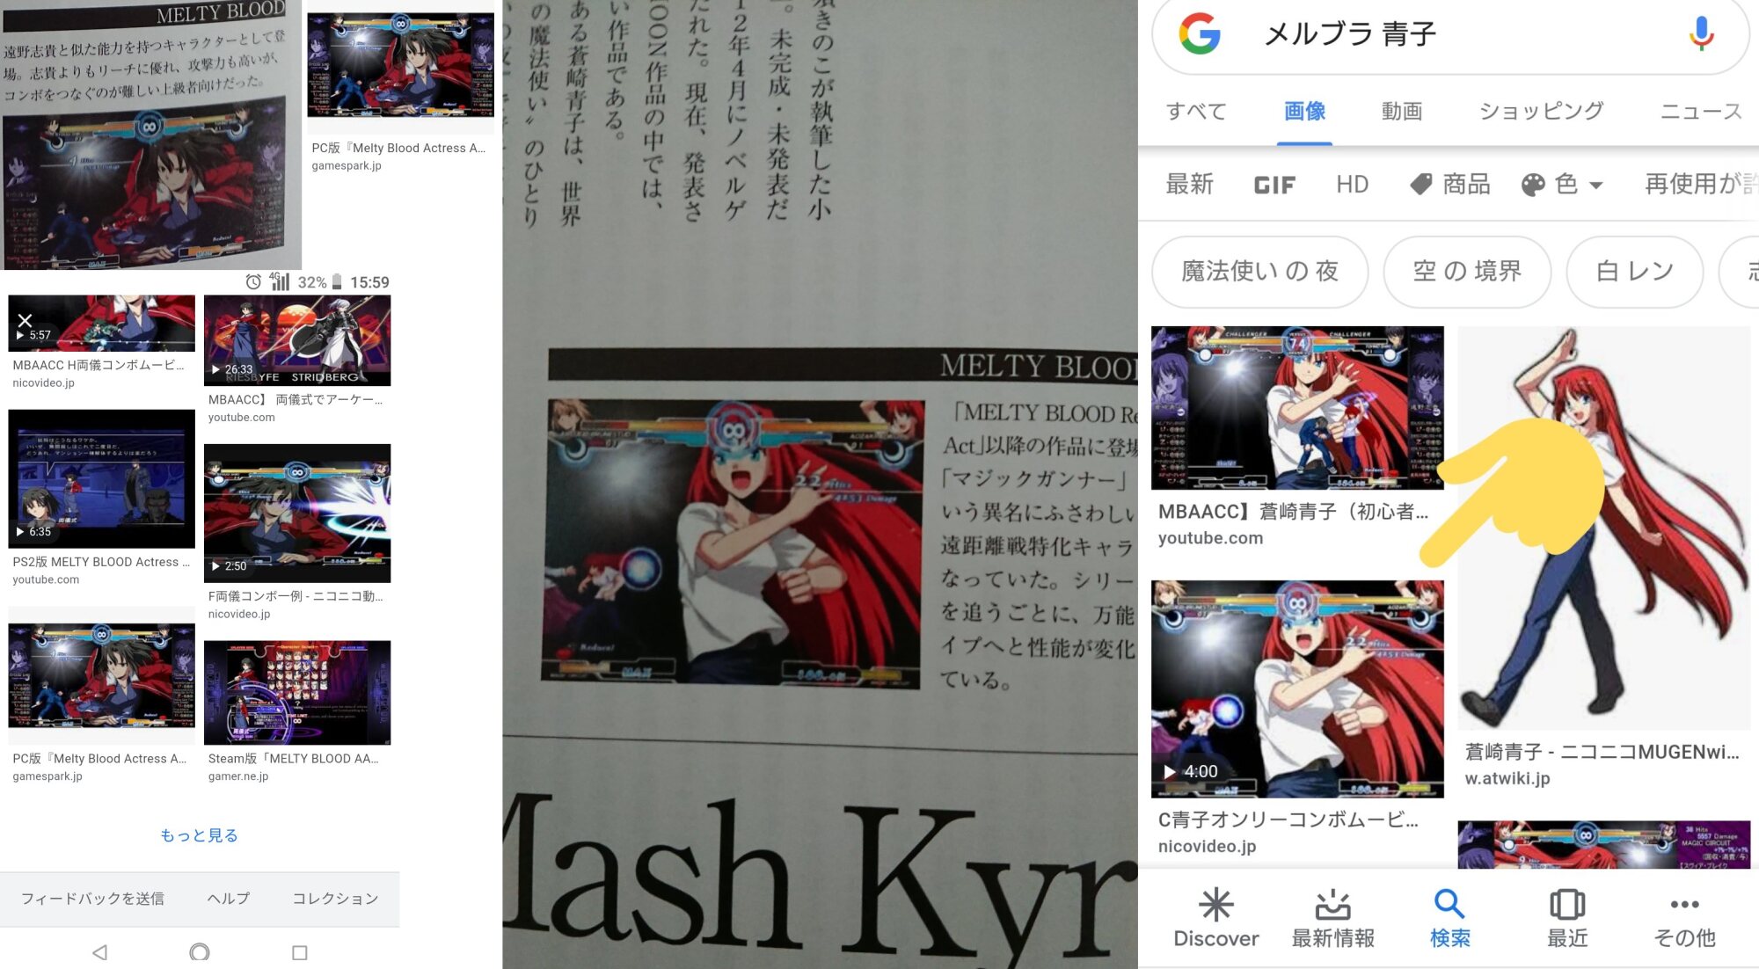Viewport: 1759px width, 969px height.
Task: Toggle the HD filter
Action: (1352, 185)
